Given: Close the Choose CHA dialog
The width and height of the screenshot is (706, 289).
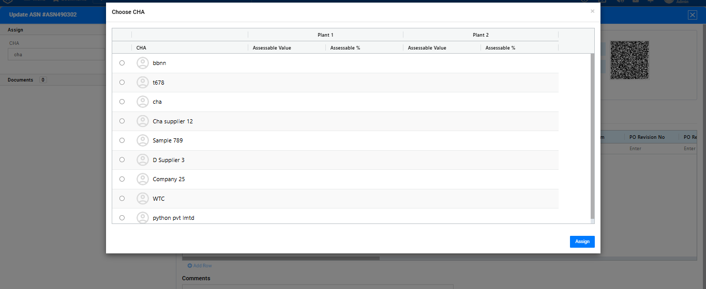Looking at the screenshot, I should 592,11.
